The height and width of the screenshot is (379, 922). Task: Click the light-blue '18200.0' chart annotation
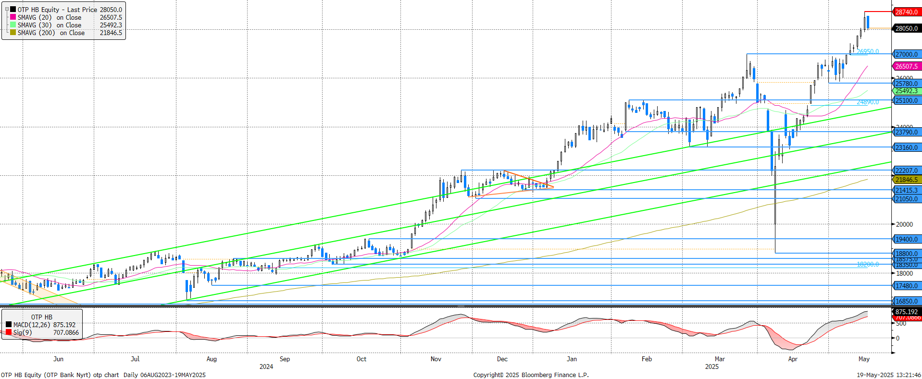point(868,264)
